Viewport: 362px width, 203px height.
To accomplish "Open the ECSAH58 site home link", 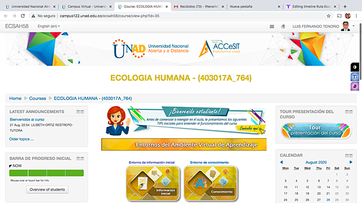I will (x=17, y=27).
